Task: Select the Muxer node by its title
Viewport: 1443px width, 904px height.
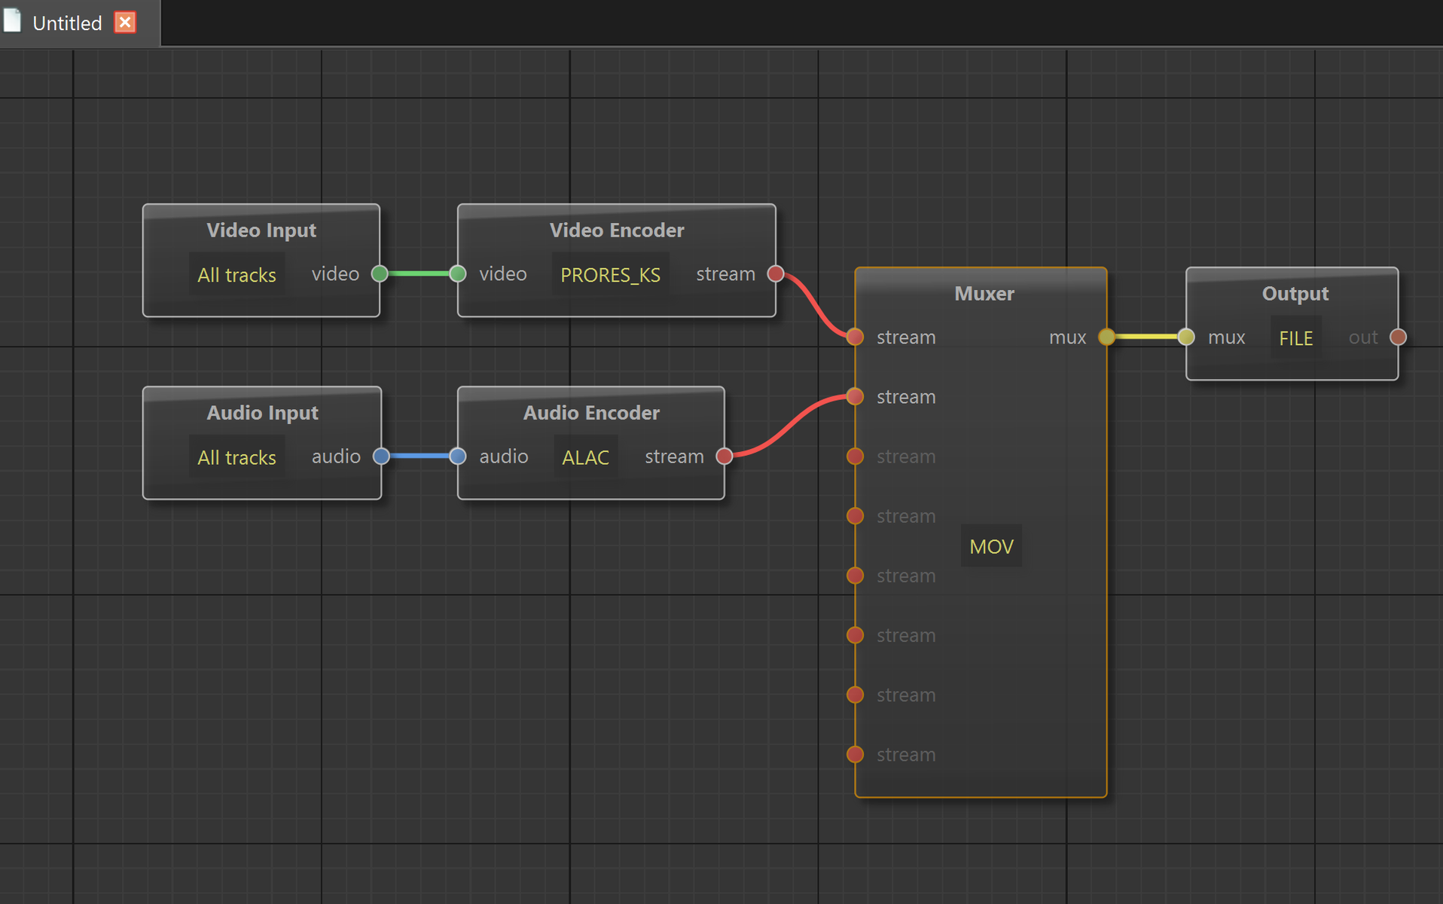Action: coord(984,293)
